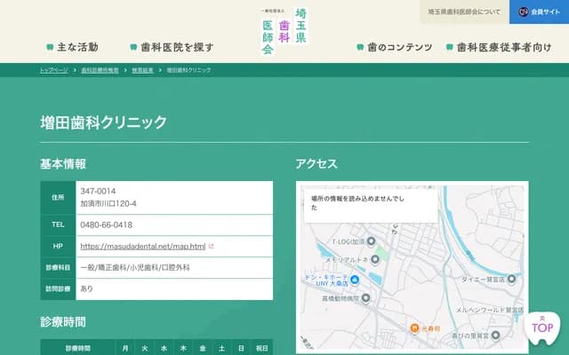This screenshot has height=355, width=569.
Task: Click the phone number 0480-66-0418
Action: 107,225
